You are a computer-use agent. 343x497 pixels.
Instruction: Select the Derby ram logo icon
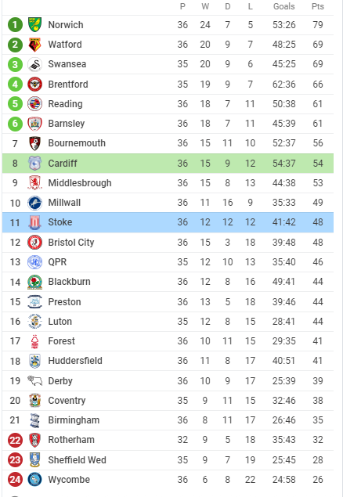point(35,380)
